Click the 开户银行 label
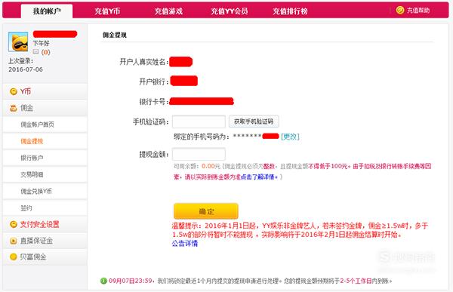The image size is (453, 292). (x=153, y=81)
